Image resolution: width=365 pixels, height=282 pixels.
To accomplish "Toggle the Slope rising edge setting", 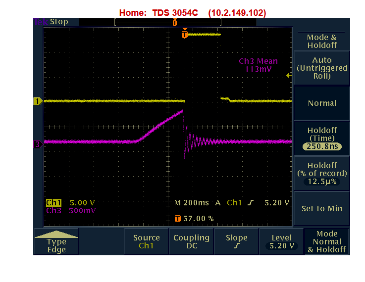I will coord(236,241).
